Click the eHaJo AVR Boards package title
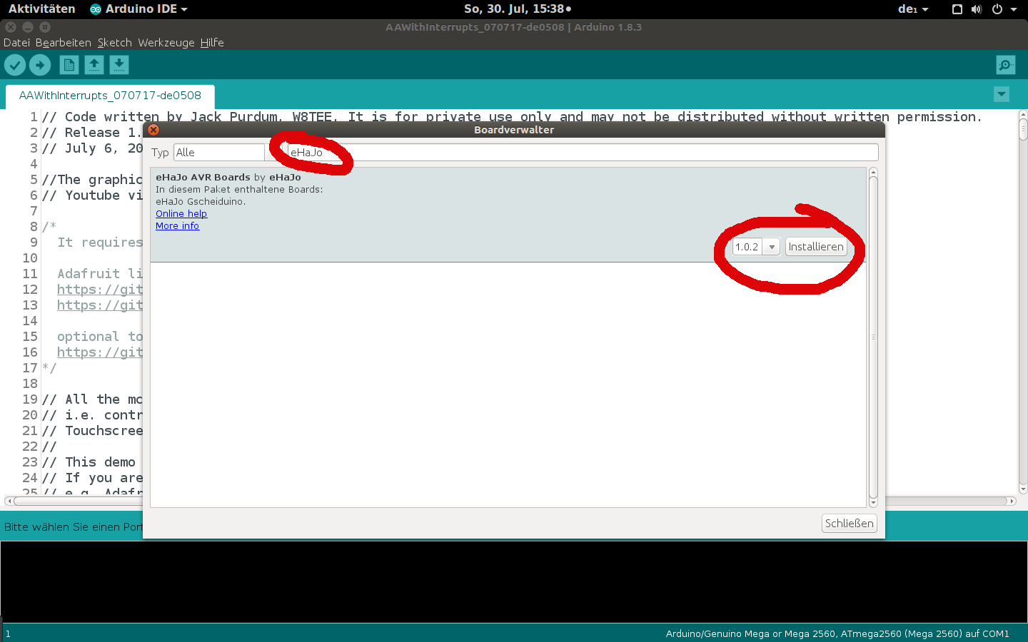 tap(203, 177)
